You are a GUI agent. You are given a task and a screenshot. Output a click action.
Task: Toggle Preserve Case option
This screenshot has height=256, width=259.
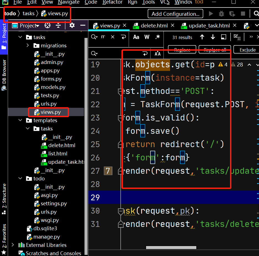coord(157,53)
